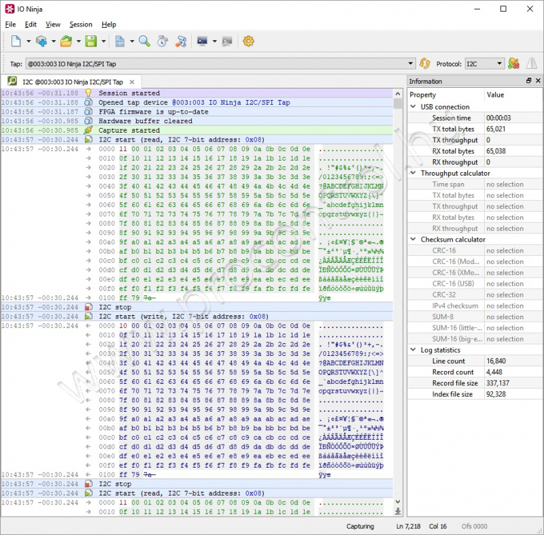Open settings with the gear icon
Screen dimensions: 544x535
point(248,42)
